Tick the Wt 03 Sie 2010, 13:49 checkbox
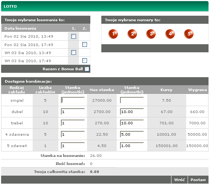 tap(73, 52)
